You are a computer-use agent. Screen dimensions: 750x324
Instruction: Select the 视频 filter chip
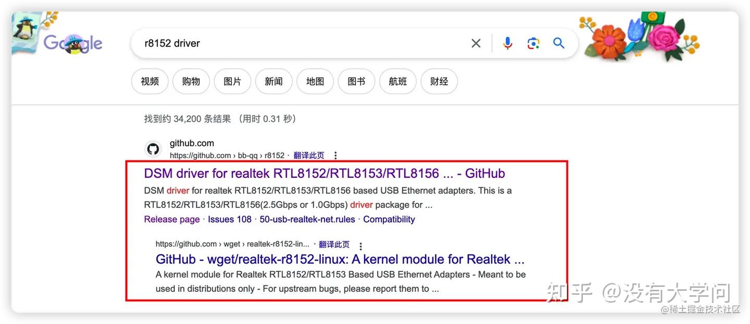[x=150, y=82]
